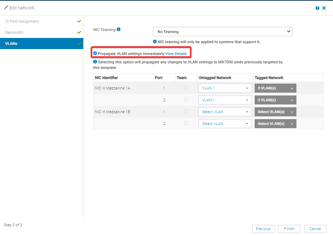This screenshot has width=333, height=235.
Task: Switch to the Bandwidth step
Action: tap(14, 32)
